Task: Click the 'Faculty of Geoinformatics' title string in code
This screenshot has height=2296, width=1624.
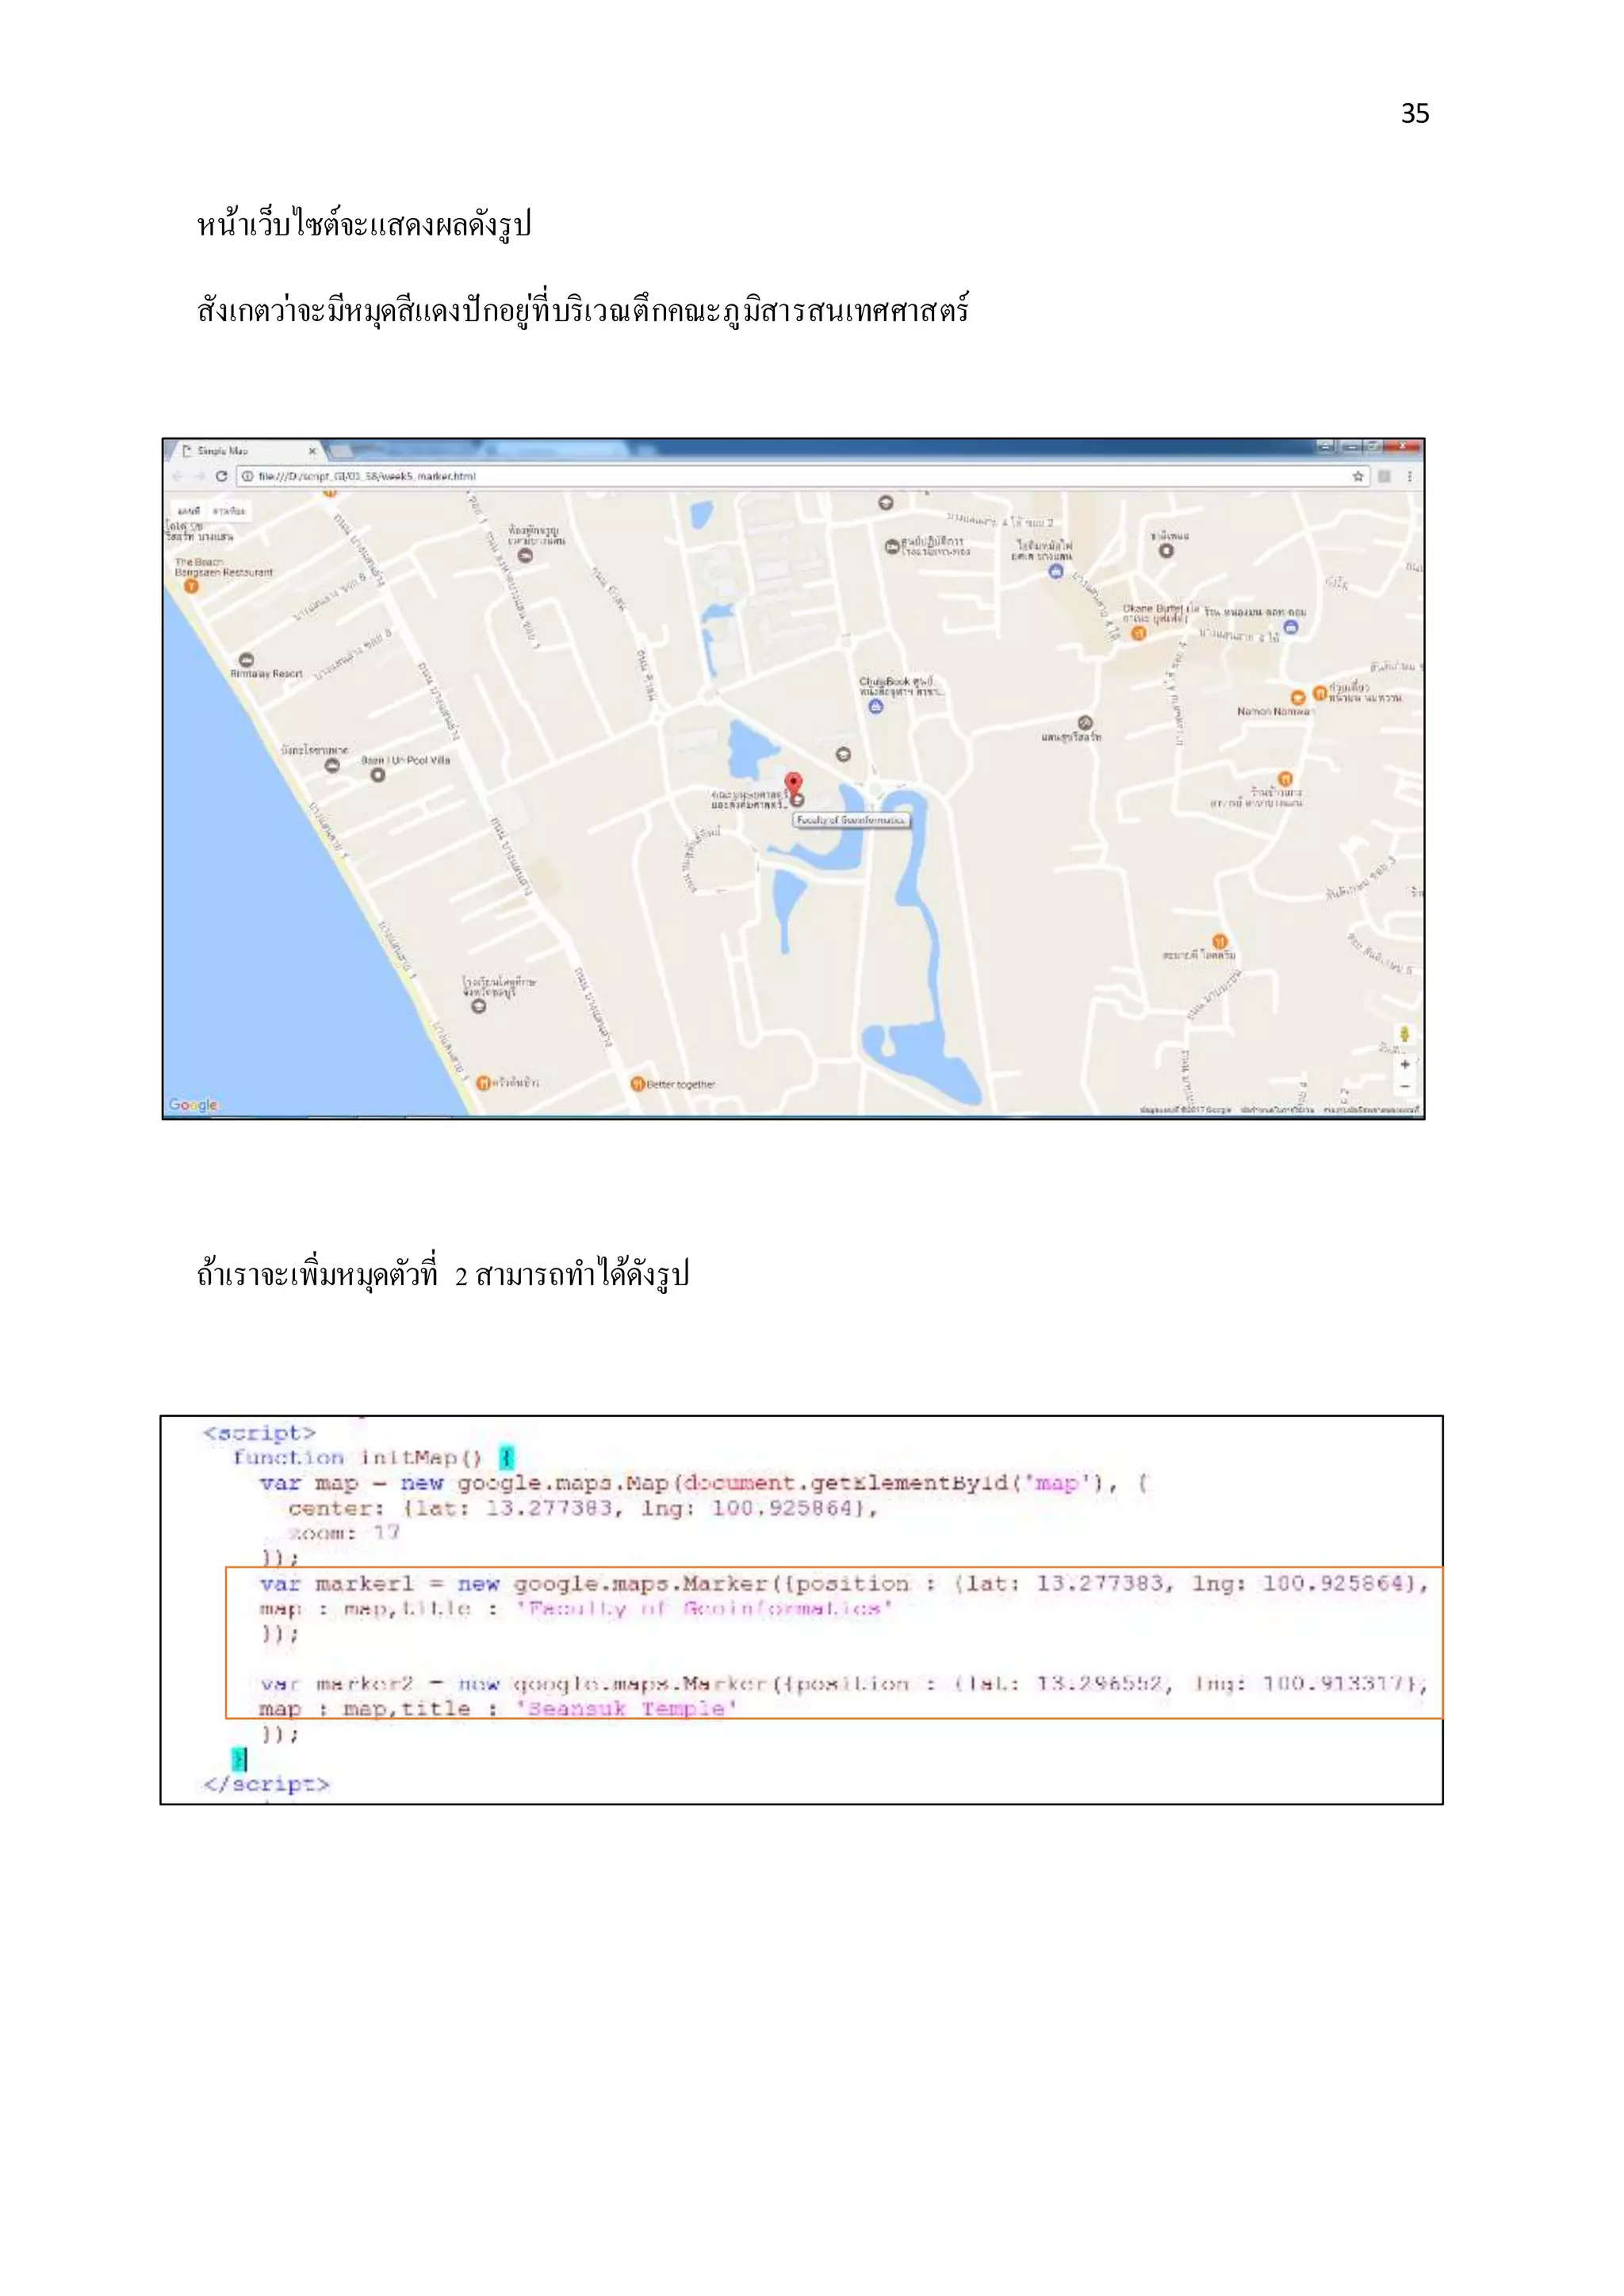Action: pyautogui.click(x=704, y=1609)
